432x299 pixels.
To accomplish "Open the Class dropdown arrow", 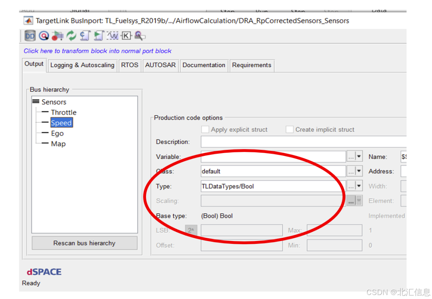I will click(359, 171).
